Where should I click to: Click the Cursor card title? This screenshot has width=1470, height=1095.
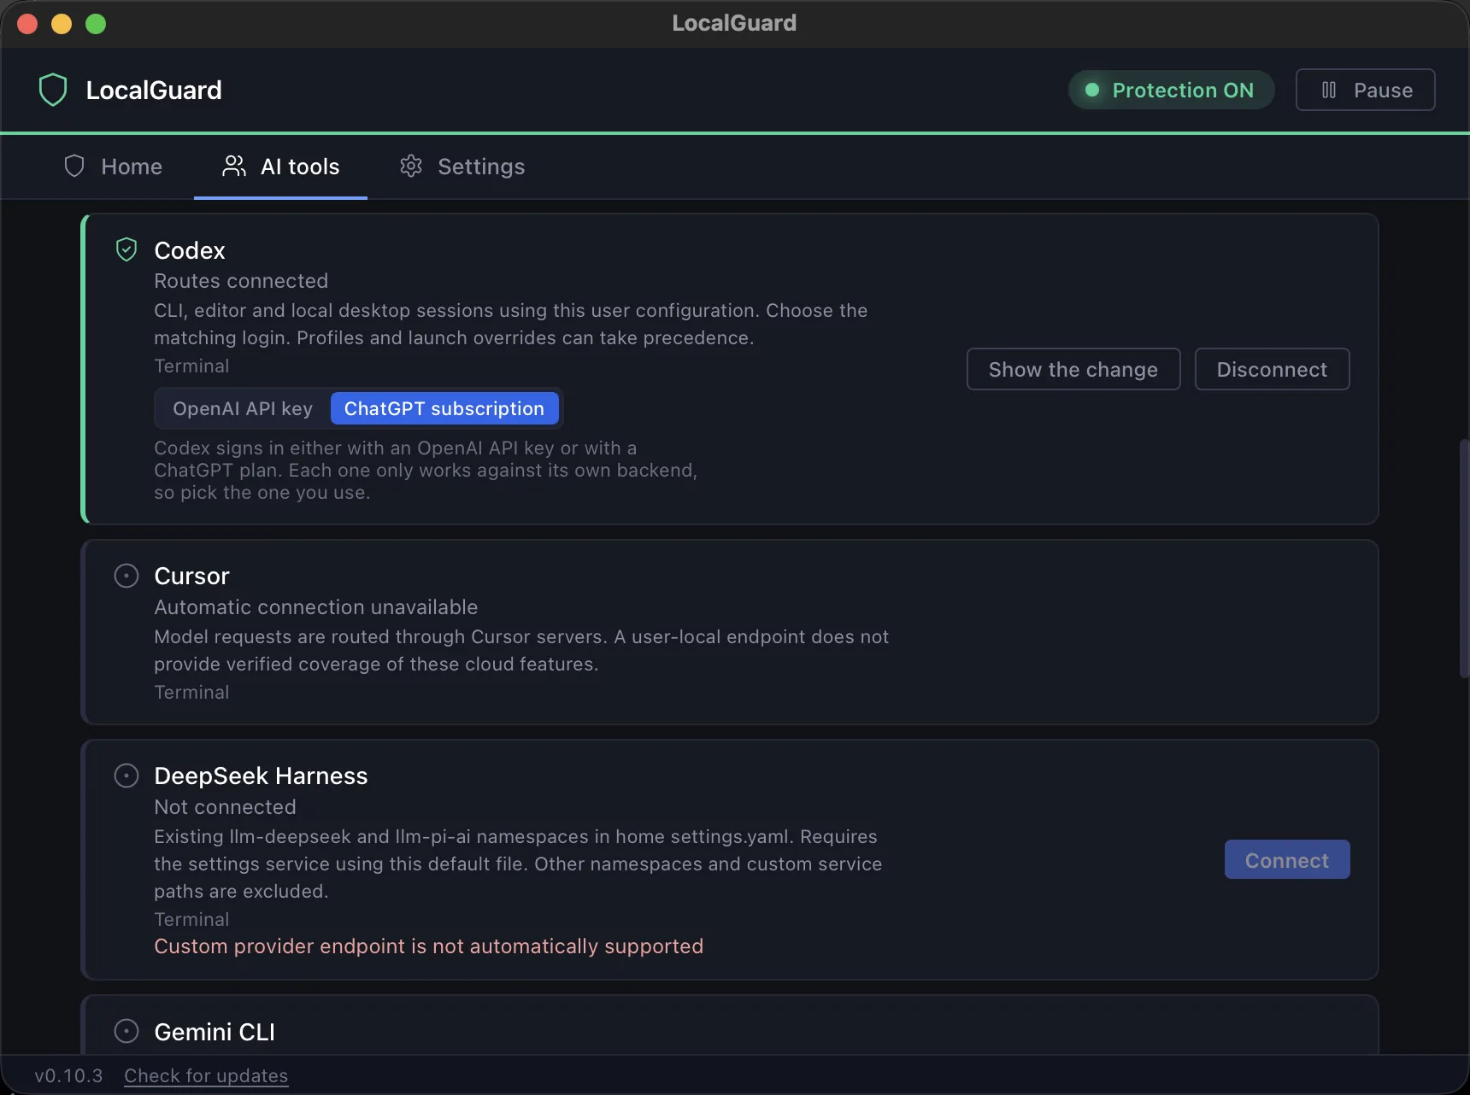pos(192,576)
